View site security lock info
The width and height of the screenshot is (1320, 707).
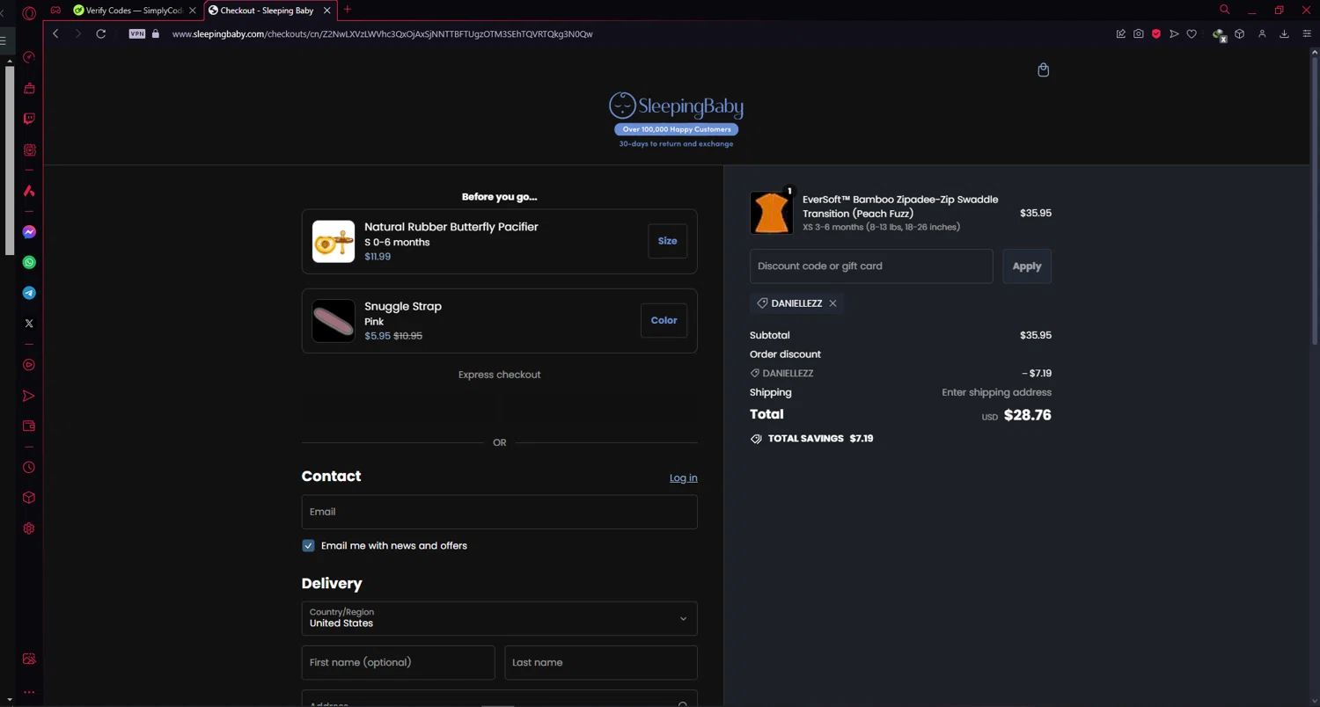pos(156,34)
